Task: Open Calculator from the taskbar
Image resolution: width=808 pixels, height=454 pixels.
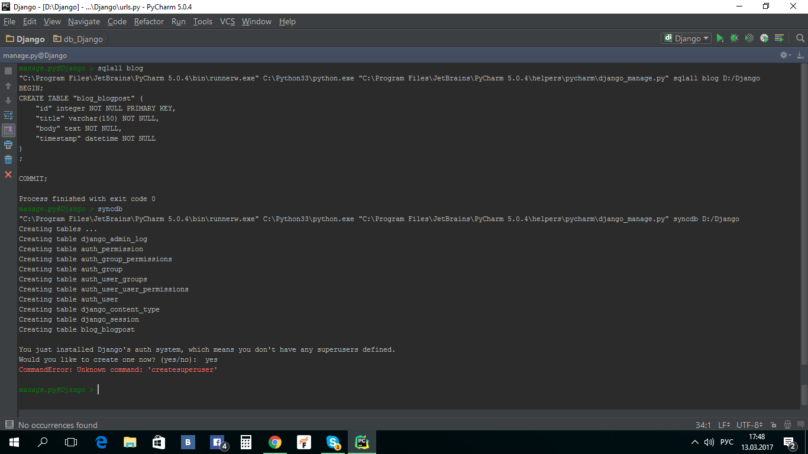Action: 246,442
